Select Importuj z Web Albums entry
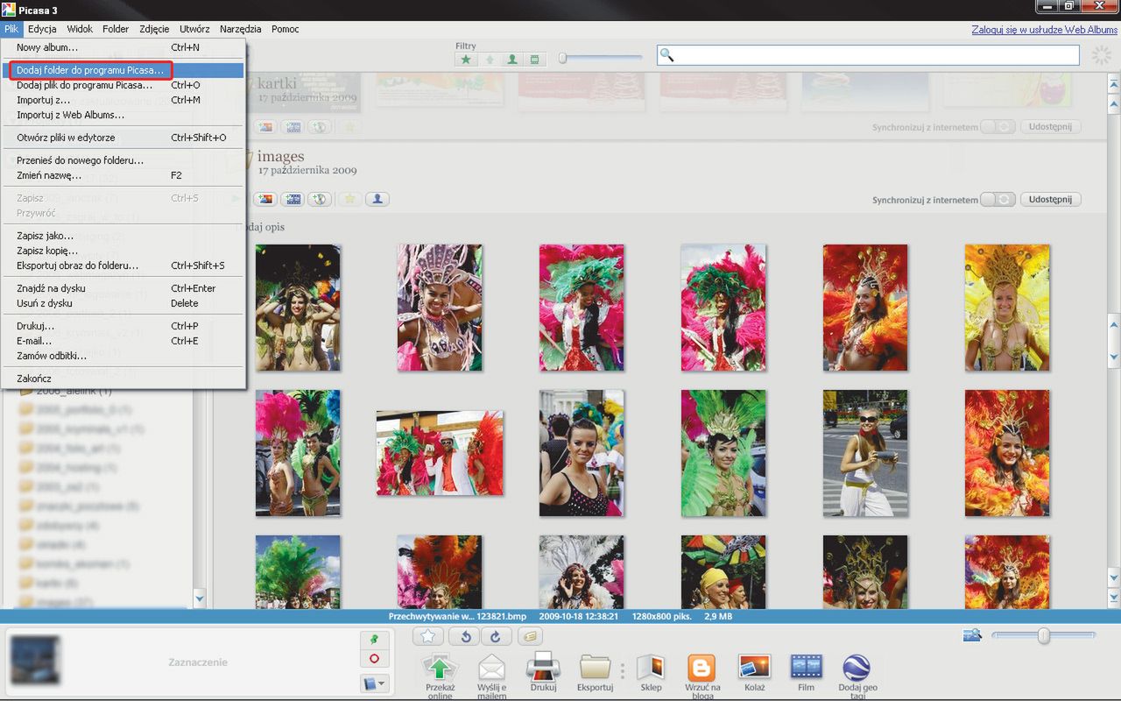The width and height of the screenshot is (1121, 701). coord(123,115)
